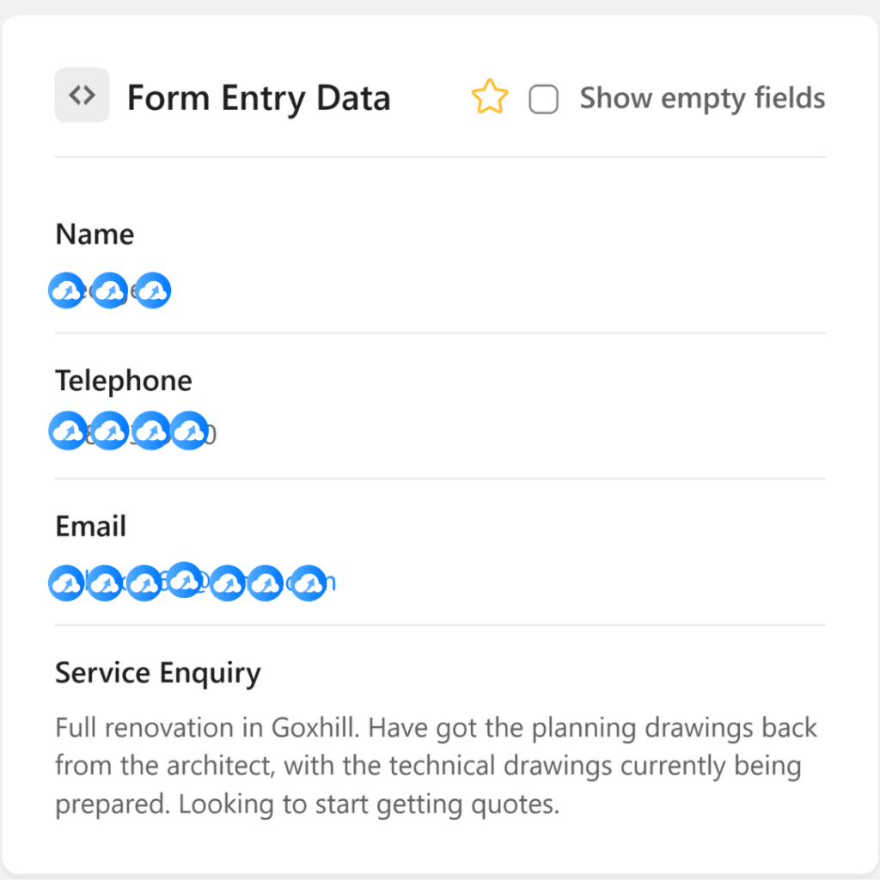Click the Full renovation in Goxhill text
Viewport: 880px width, 880px height.
coord(206,728)
